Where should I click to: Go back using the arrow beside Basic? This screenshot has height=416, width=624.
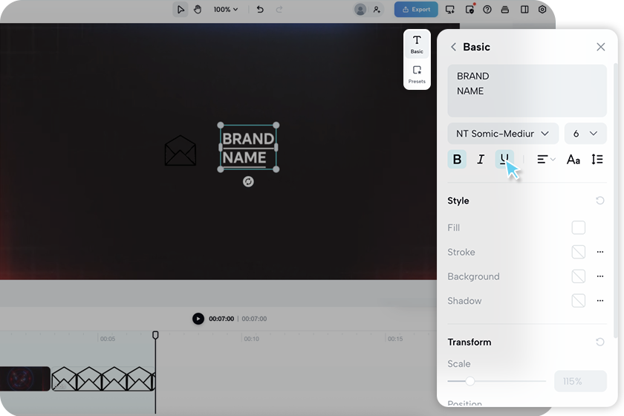[x=453, y=47]
